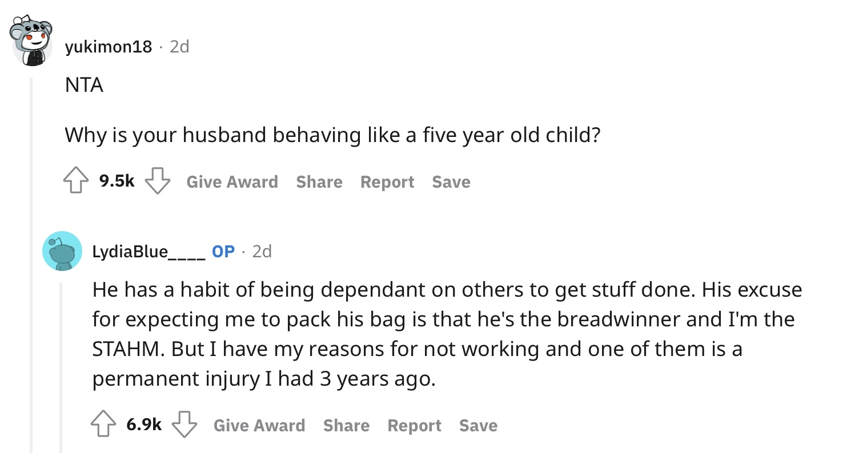859x453 pixels.
Task: Click the 2d timestamp on OP's reply
Action: (262, 252)
